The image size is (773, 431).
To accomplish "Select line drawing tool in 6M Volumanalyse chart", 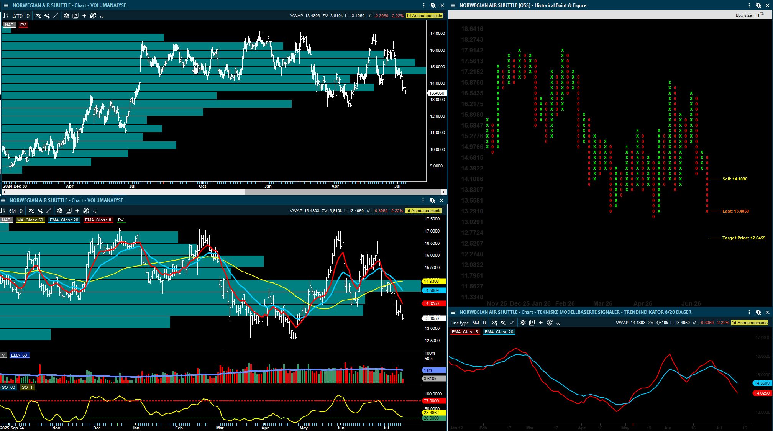I will [x=49, y=211].
